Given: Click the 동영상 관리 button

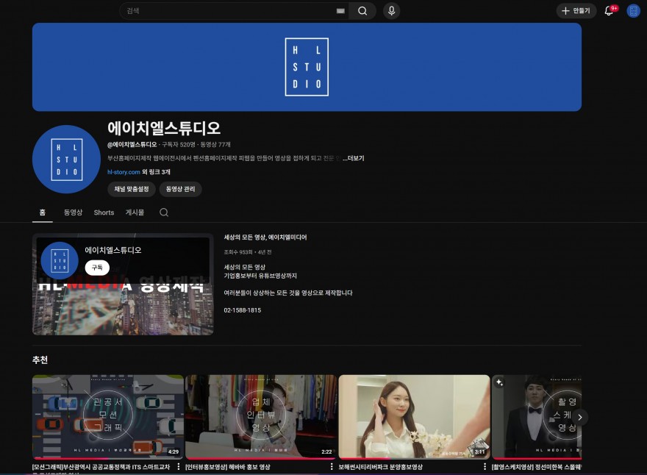Looking at the screenshot, I should pyautogui.click(x=180, y=189).
